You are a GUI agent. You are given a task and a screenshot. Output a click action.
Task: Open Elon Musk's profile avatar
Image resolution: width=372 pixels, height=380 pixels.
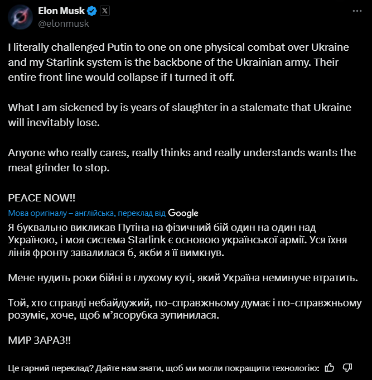click(20, 18)
